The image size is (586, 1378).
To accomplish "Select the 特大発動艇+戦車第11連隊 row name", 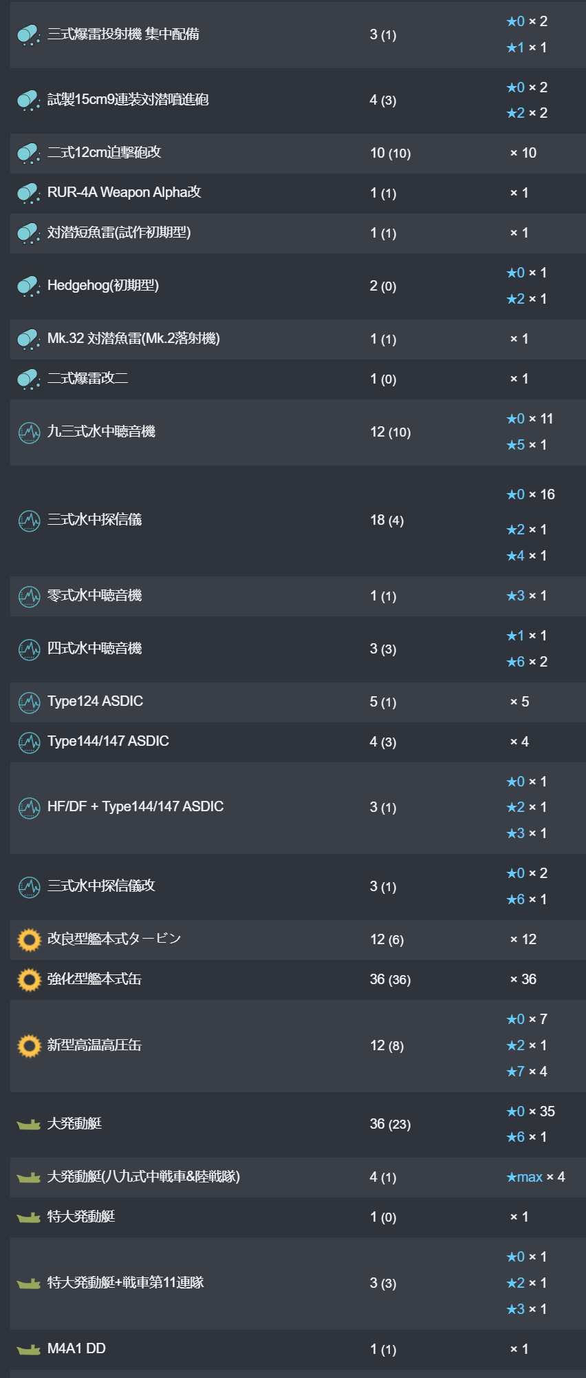I will coord(125,1282).
